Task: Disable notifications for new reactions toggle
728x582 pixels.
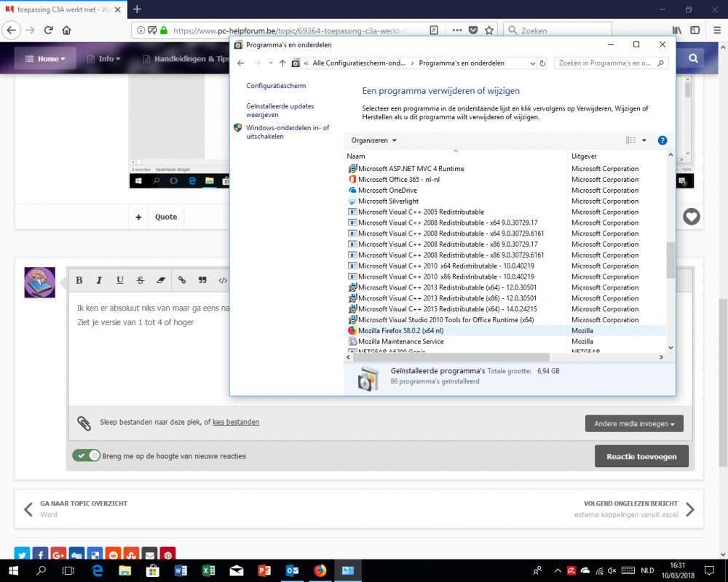Action: coord(87,456)
